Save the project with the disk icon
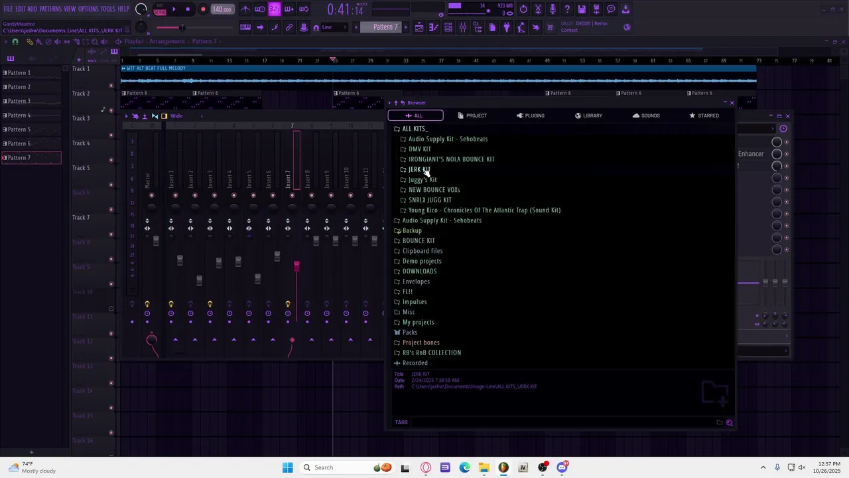This screenshot has width=849, height=478. coord(582,9)
